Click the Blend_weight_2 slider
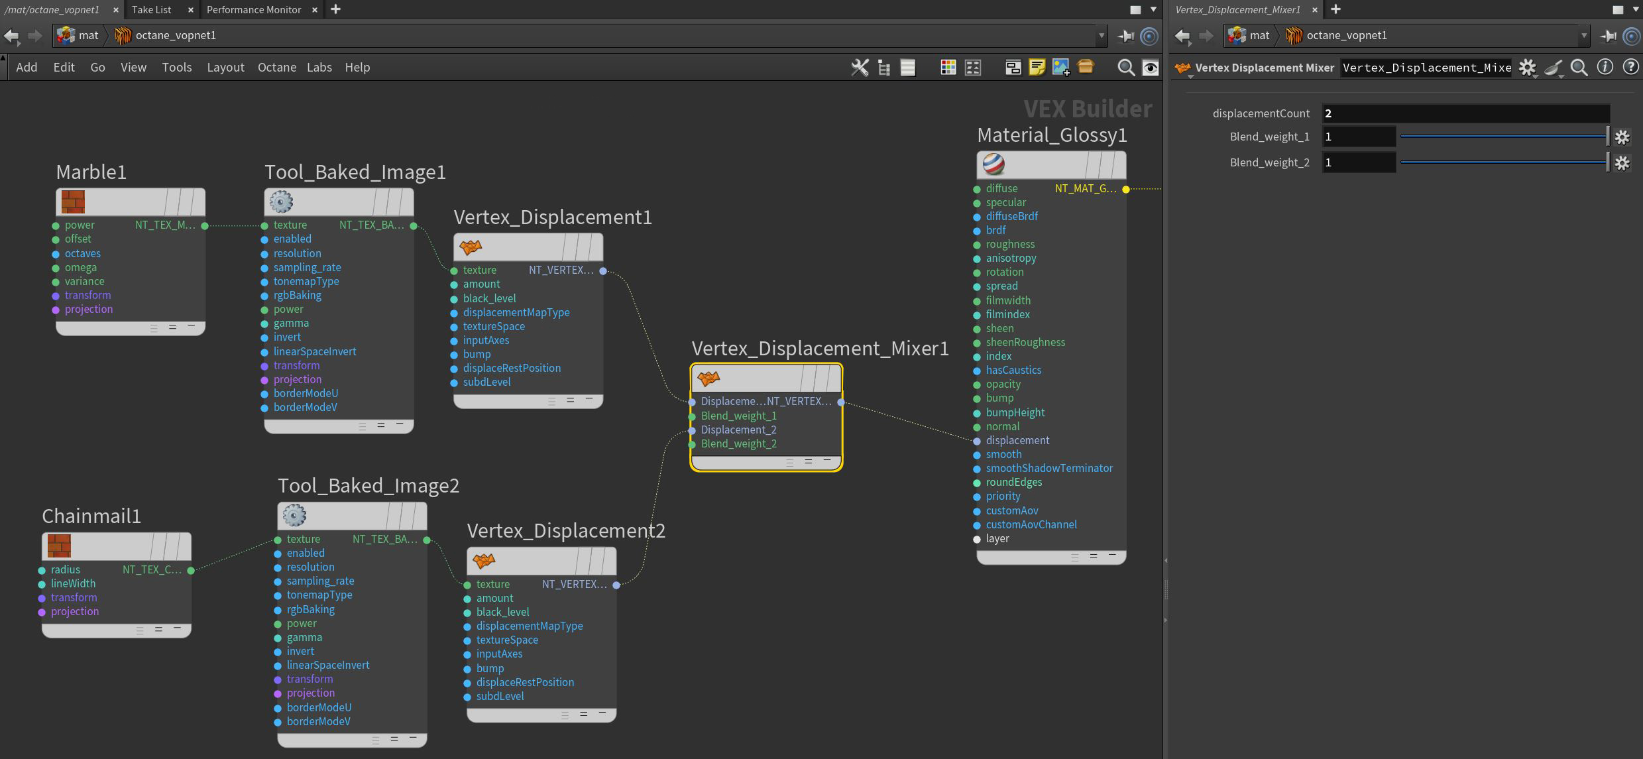This screenshot has width=1643, height=759. (1503, 162)
